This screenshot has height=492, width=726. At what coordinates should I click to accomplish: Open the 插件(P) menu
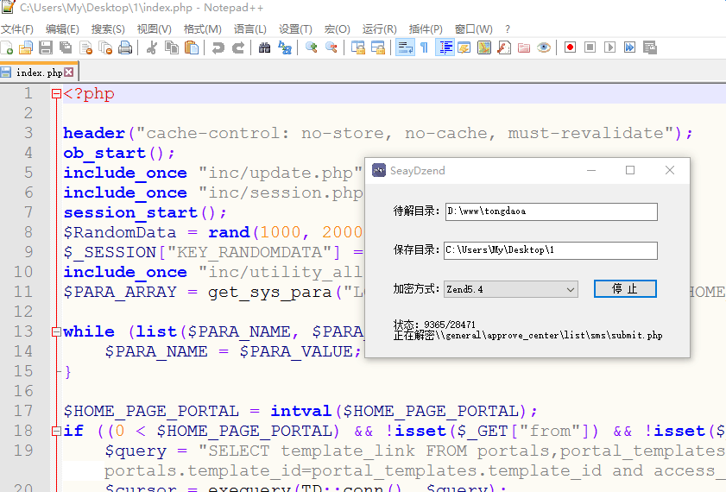point(426,29)
